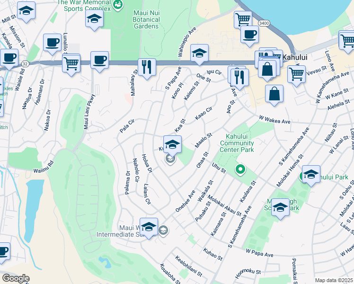354x284 pixels.
Task: Click the W Papa Ave street label
Action: [x=260, y=253]
